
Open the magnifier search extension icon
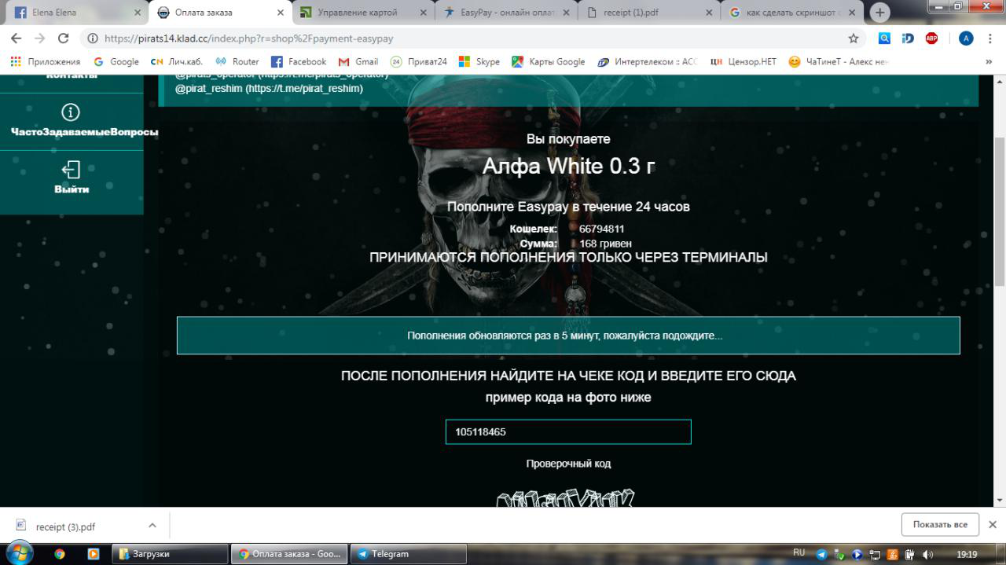tap(884, 38)
